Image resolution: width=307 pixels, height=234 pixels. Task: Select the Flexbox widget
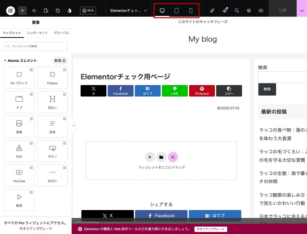[x=52, y=78]
